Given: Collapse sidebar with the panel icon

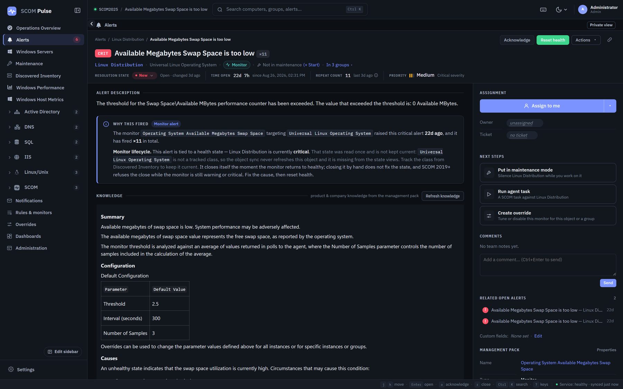Looking at the screenshot, I should pos(78,11).
